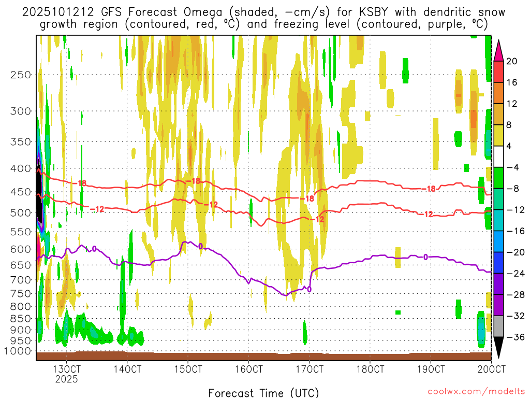Click the 300 pressure level label

[x=21, y=111]
